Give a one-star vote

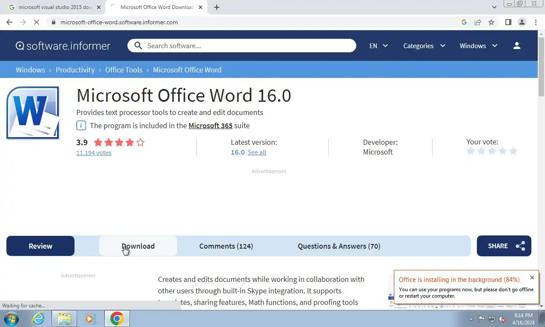point(471,151)
